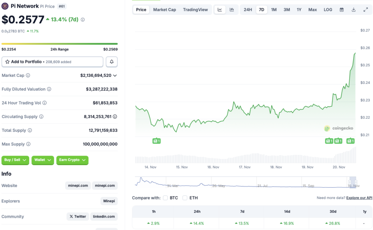This screenshot has height=230, width=373.
Task: Expand the chart to fullscreen
Action: 366,9
